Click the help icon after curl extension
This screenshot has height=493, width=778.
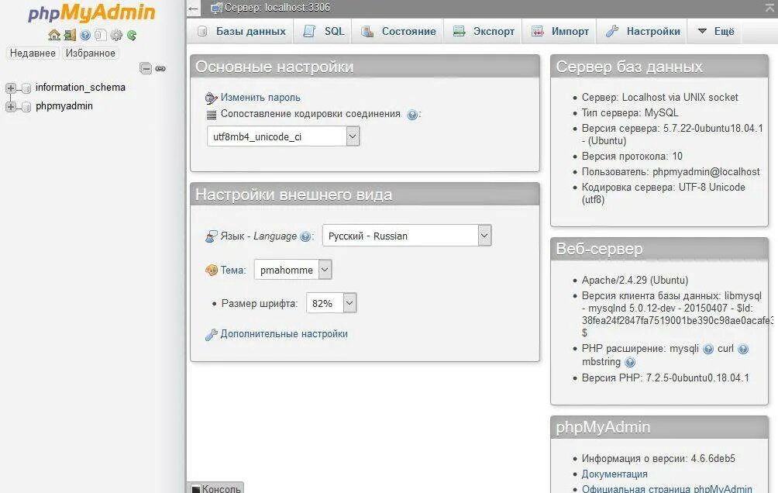pyautogui.click(x=743, y=349)
